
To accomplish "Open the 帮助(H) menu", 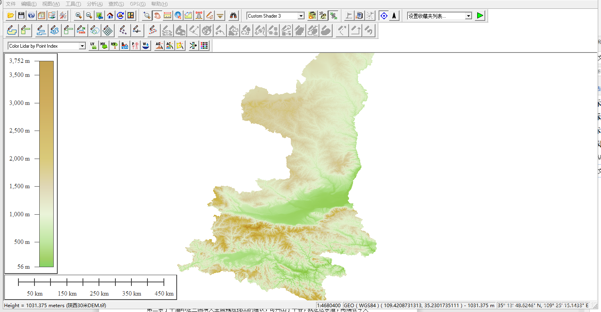I will pyautogui.click(x=159, y=4).
